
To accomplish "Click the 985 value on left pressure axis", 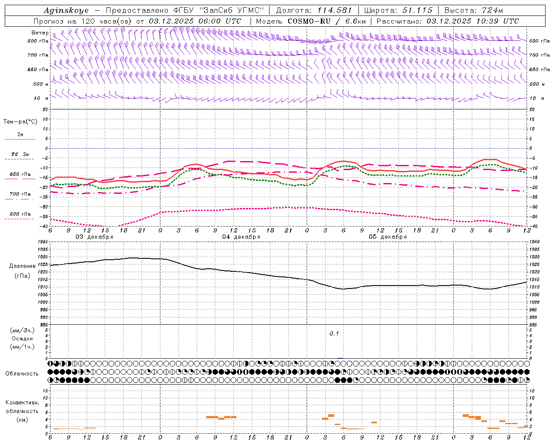I will coord(43,325).
